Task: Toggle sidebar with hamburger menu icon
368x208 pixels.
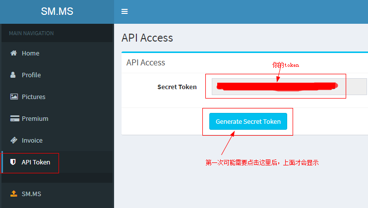Action: [124, 11]
